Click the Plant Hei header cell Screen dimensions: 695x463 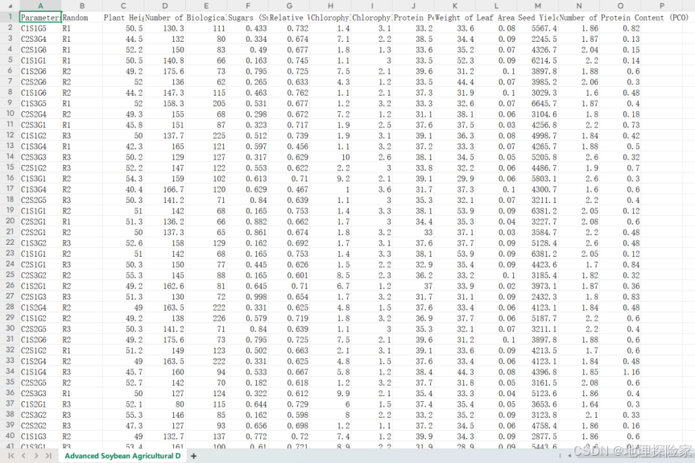[123, 17]
